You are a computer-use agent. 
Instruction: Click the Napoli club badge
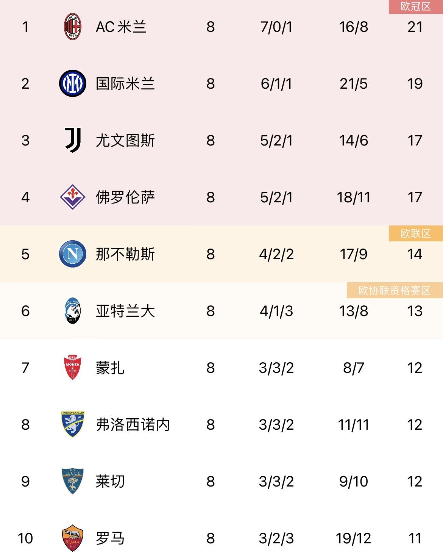point(72,254)
